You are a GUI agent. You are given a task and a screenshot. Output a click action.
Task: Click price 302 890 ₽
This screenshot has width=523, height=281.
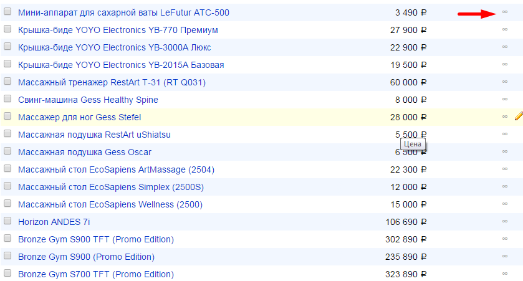(x=406, y=239)
